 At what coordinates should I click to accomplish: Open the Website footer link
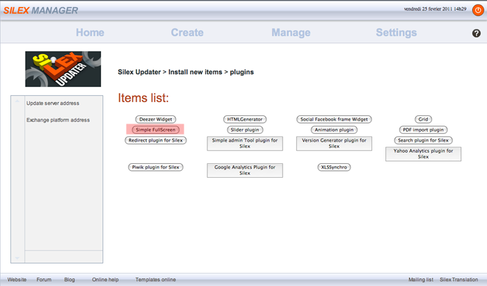point(17,280)
